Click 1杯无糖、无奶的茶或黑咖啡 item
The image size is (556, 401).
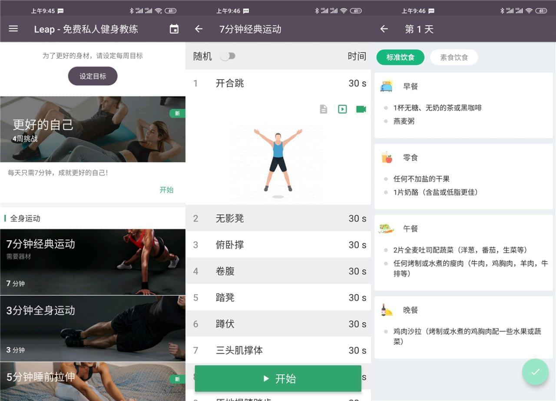[x=437, y=107]
